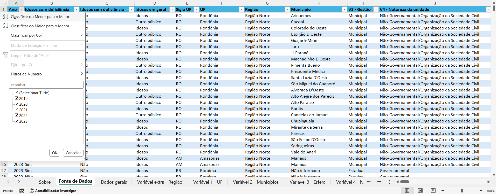Viewport: 496px width, 194px height.
Task: Select column H header
Action: 319,3
